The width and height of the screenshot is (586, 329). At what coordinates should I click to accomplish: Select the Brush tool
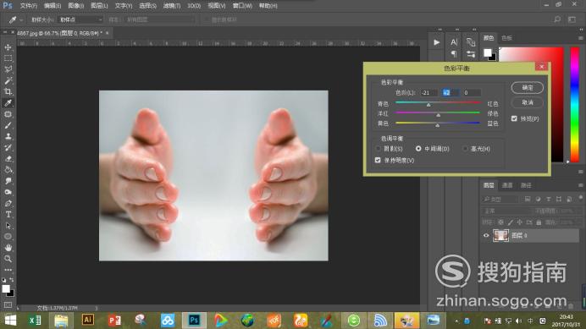[8, 125]
